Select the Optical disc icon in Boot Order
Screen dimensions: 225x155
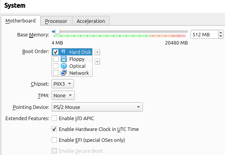click(x=64, y=66)
